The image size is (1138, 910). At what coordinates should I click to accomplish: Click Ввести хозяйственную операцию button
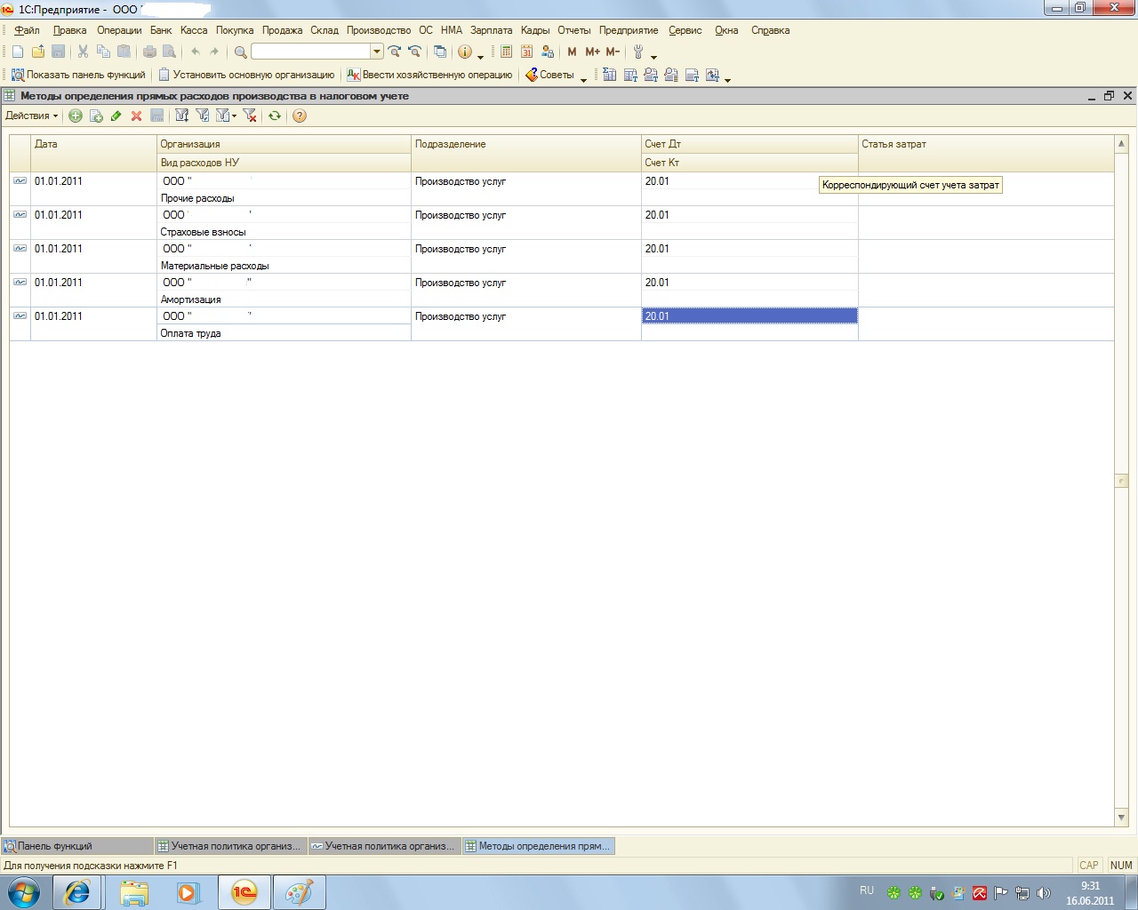tap(429, 75)
